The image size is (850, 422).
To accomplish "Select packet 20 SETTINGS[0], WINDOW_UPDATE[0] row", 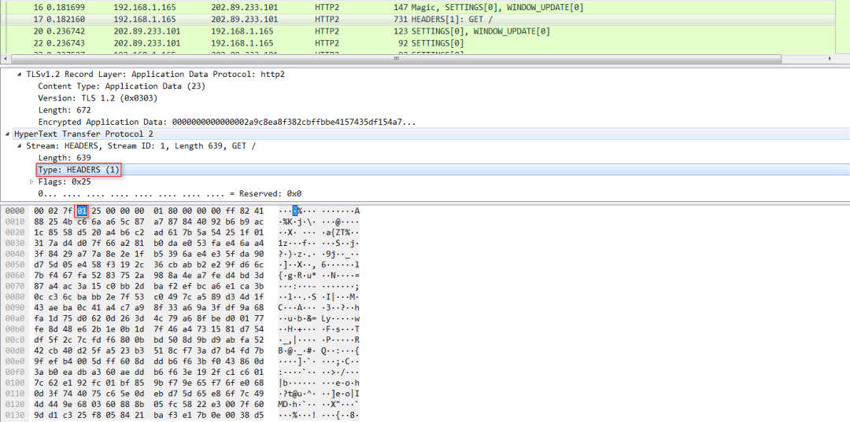I will pyautogui.click(x=417, y=31).
